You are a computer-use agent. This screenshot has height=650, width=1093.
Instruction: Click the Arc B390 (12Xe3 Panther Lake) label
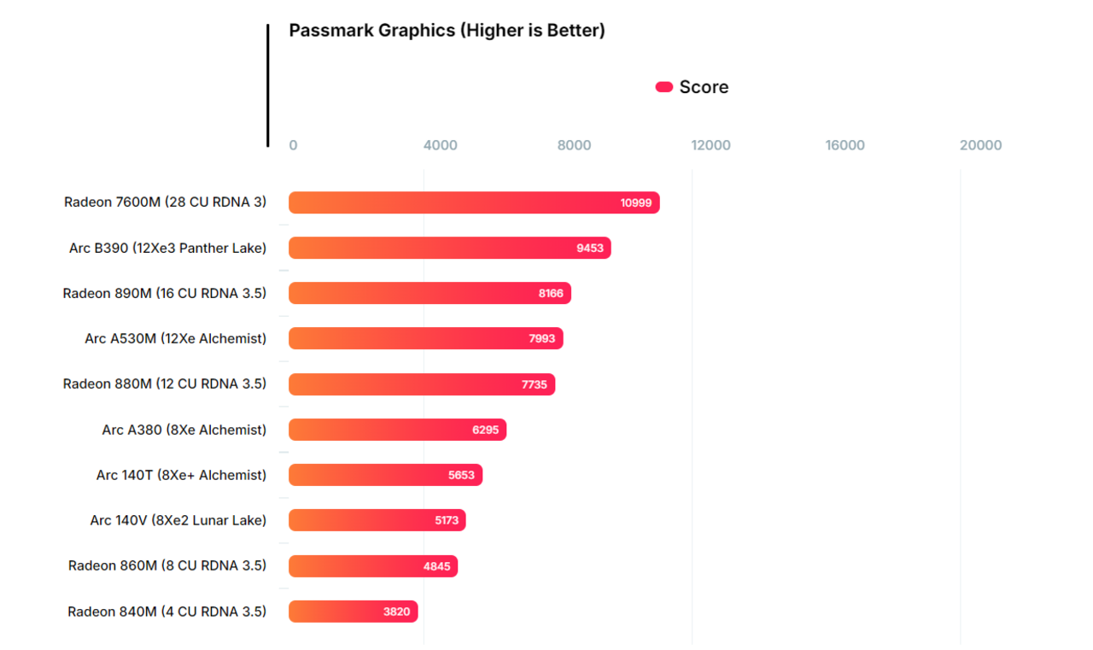tap(167, 248)
